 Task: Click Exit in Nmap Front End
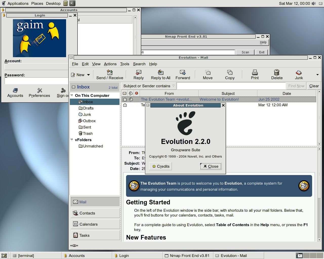[262, 52]
